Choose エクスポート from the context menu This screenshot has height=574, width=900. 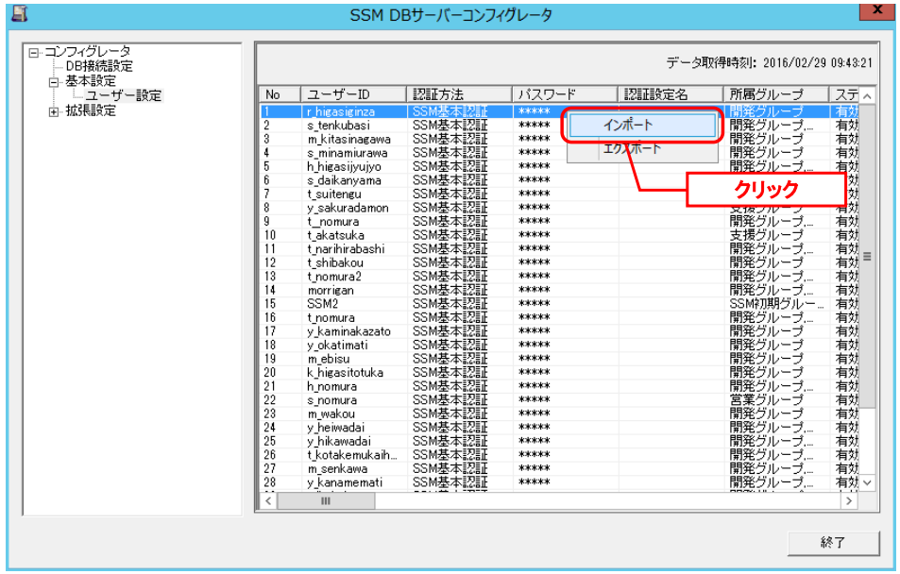(x=642, y=149)
